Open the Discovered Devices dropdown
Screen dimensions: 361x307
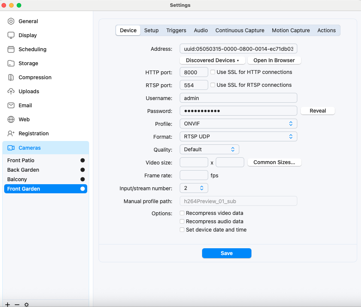click(212, 60)
